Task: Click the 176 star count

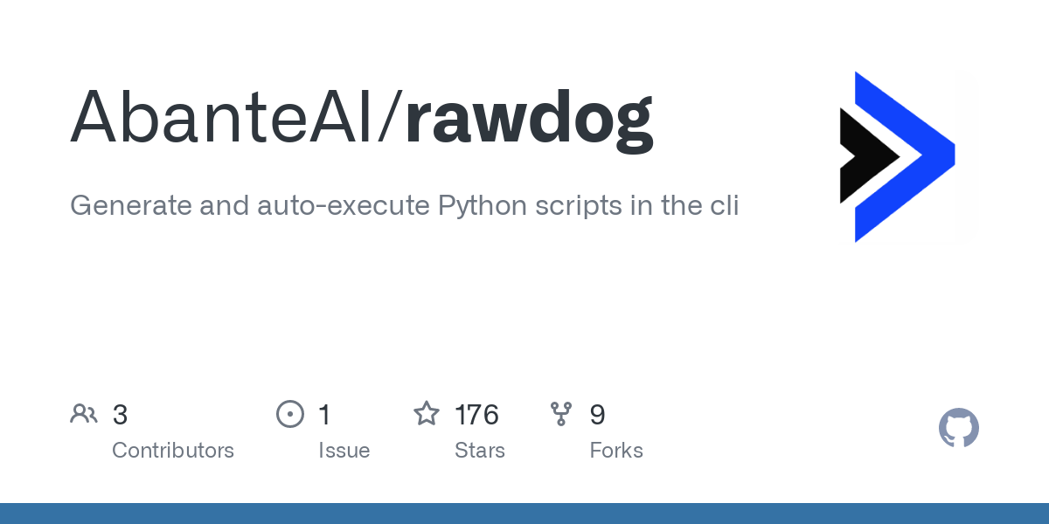Action: [476, 414]
